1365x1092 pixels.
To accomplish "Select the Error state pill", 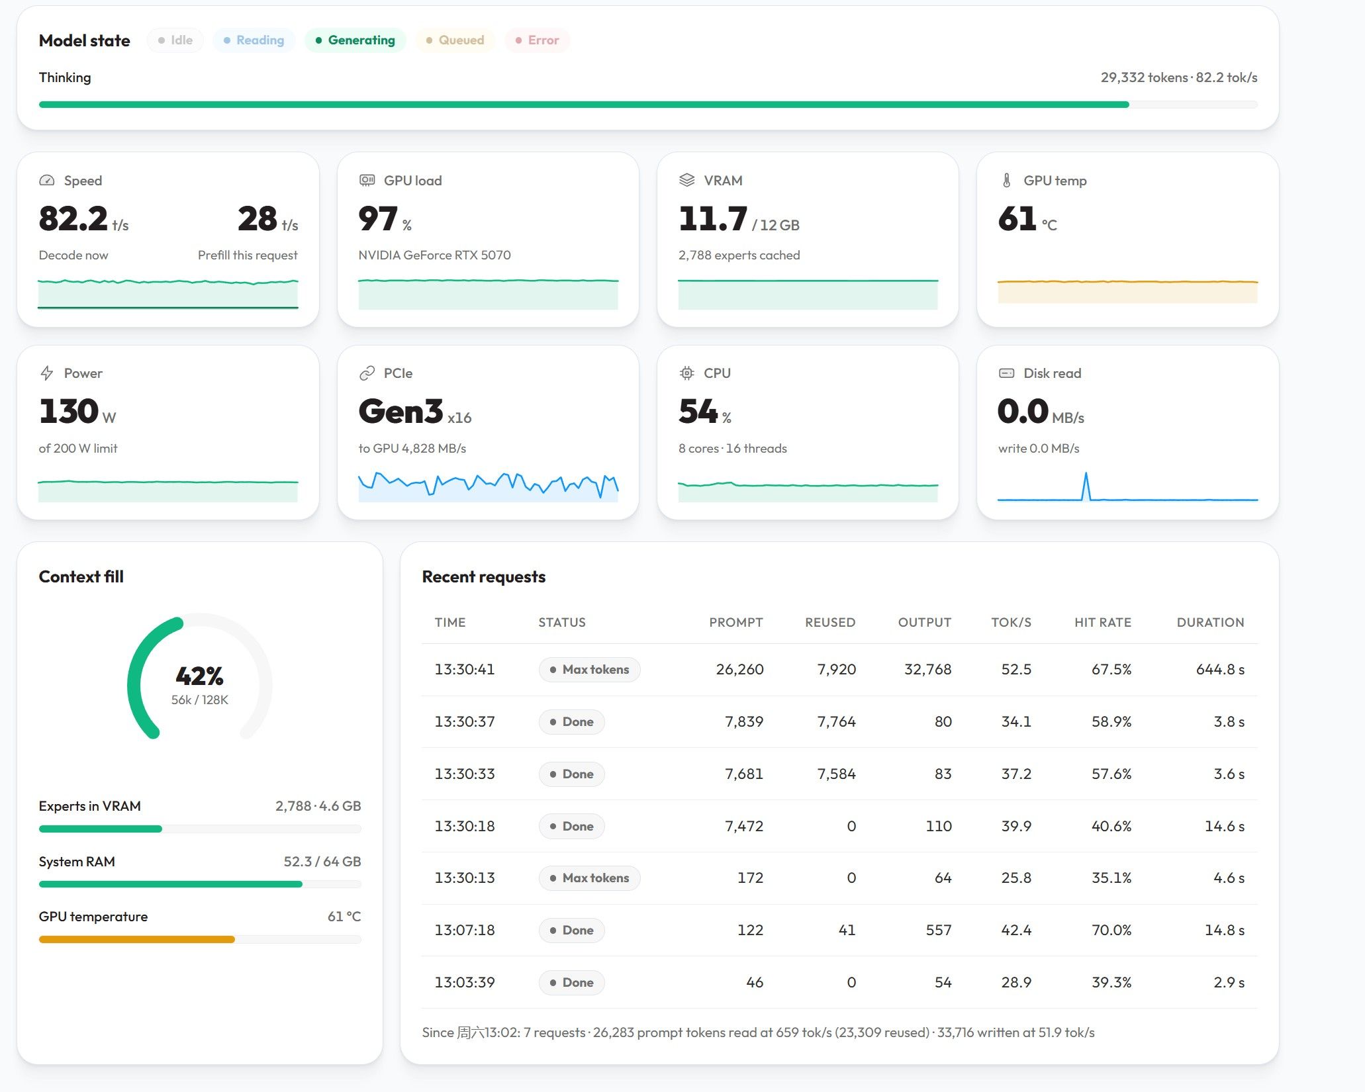I will pyautogui.click(x=538, y=40).
